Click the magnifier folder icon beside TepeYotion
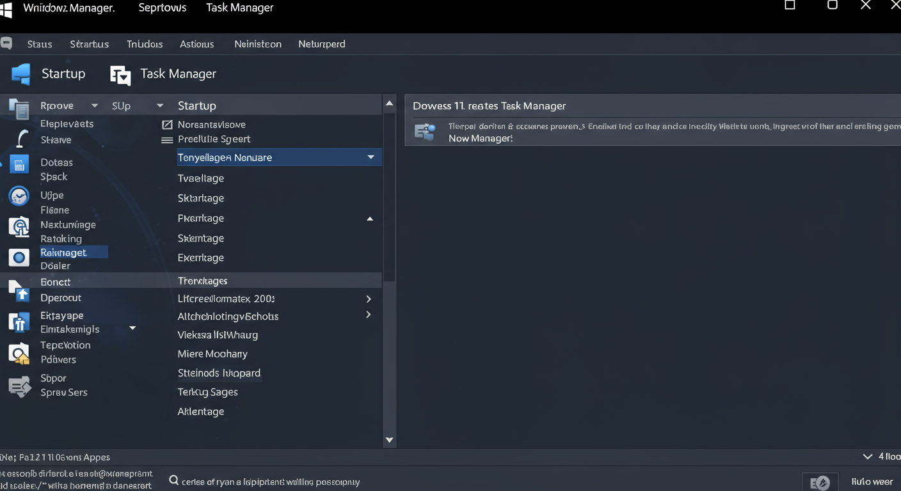The height and width of the screenshot is (491, 901). [19, 353]
